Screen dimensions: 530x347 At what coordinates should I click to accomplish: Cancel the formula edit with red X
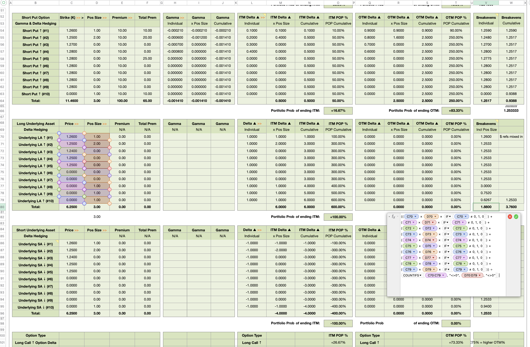[x=510, y=216]
